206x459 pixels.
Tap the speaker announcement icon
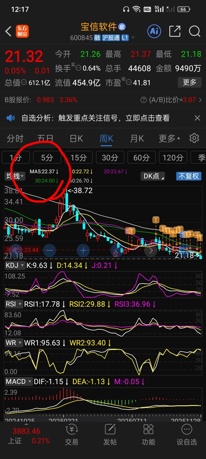[x=11, y=118]
